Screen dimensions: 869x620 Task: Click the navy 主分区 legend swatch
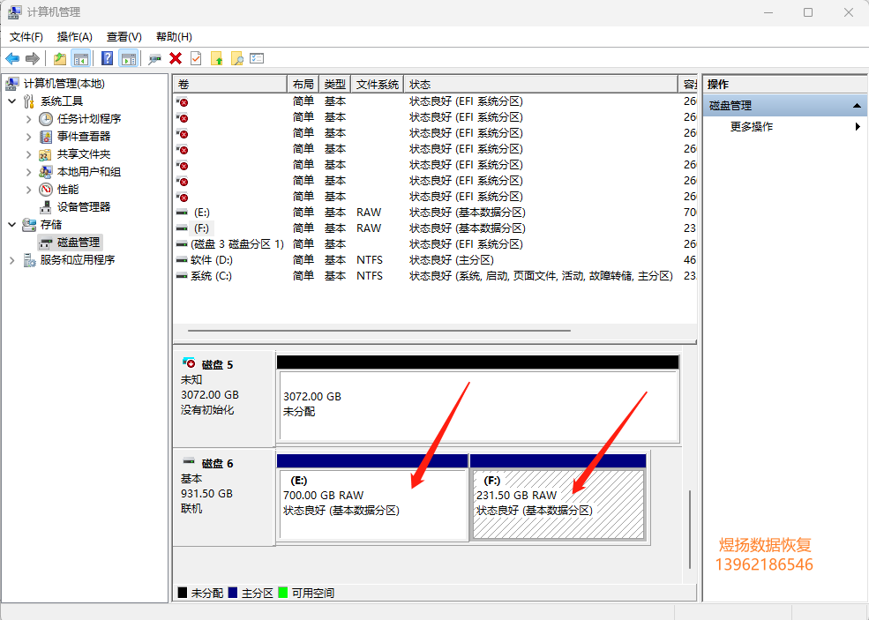[233, 593]
